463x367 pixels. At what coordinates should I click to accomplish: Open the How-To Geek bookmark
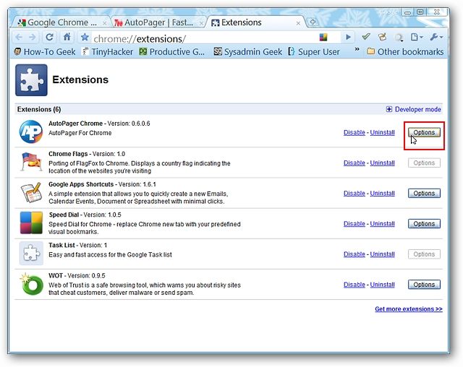pyautogui.click(x=46, y=52)
